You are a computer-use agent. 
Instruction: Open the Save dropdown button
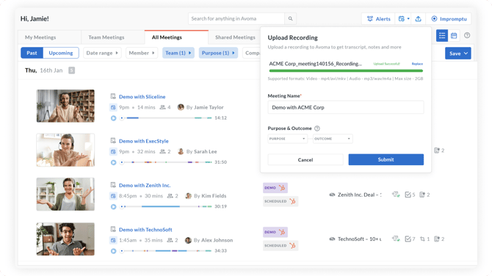(457, 54)
